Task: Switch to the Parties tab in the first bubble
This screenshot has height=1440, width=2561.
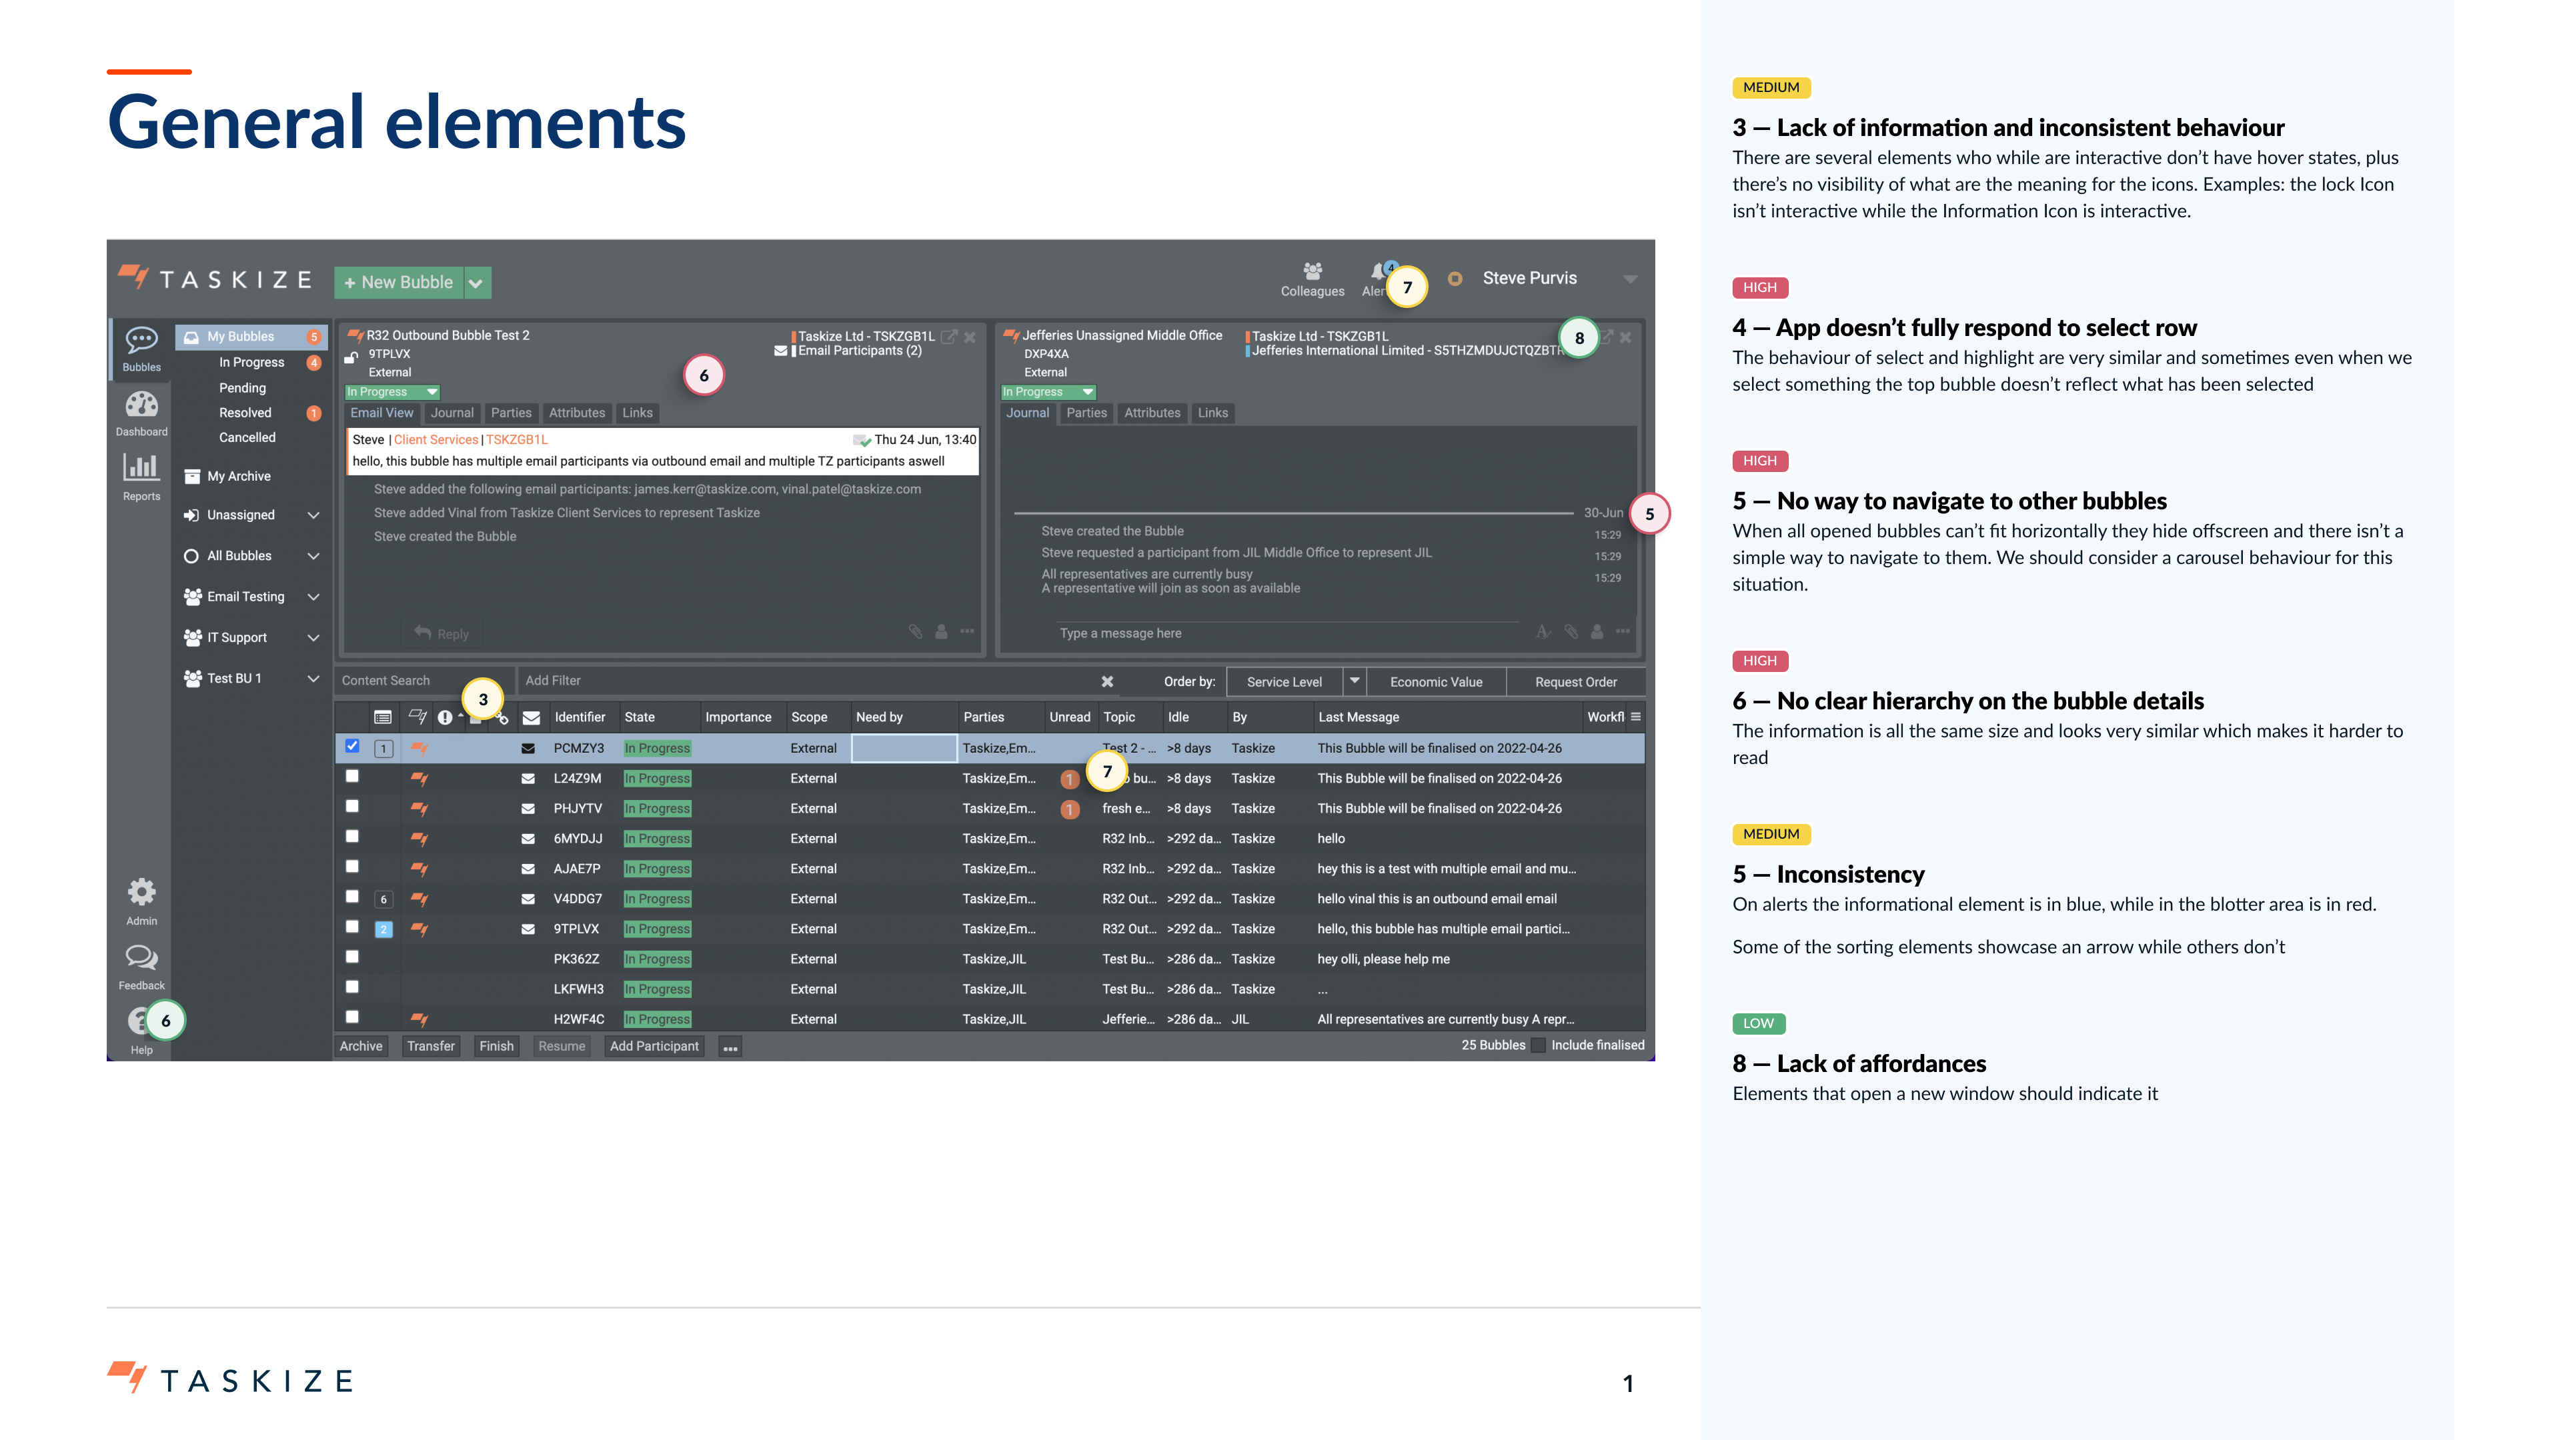Action: 511,413
